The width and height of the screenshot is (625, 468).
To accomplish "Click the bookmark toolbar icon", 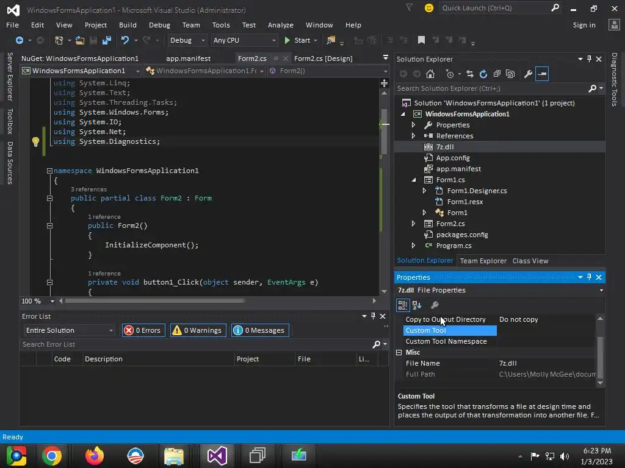I will point(421,40).
